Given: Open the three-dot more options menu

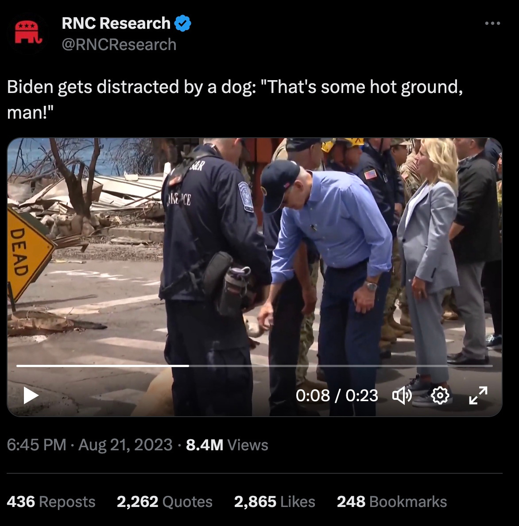Looking at the screenshot, I should click(x=492, y=23).
